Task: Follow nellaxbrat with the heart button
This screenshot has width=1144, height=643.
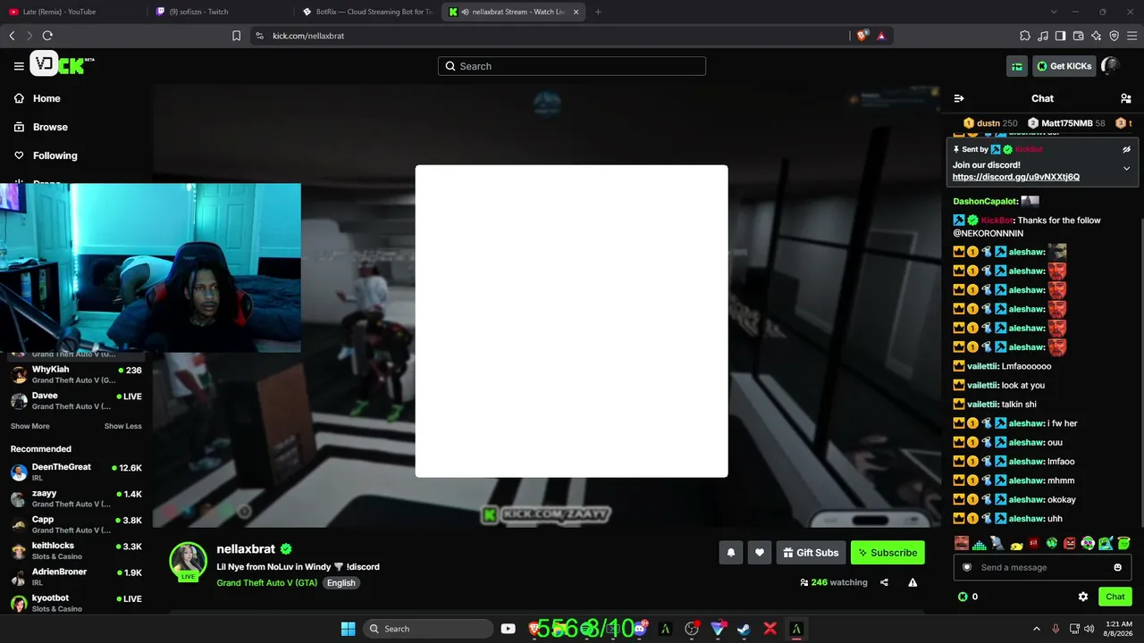Action: (760, 553)
